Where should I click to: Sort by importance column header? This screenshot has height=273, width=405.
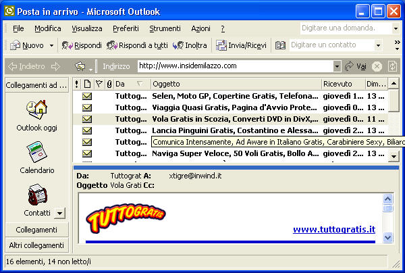[x=77, y=84]
